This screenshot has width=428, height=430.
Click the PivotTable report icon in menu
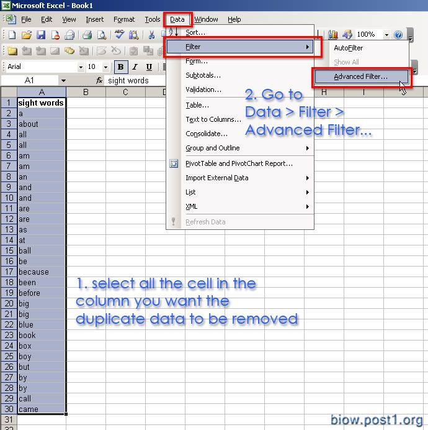point(174,163)
